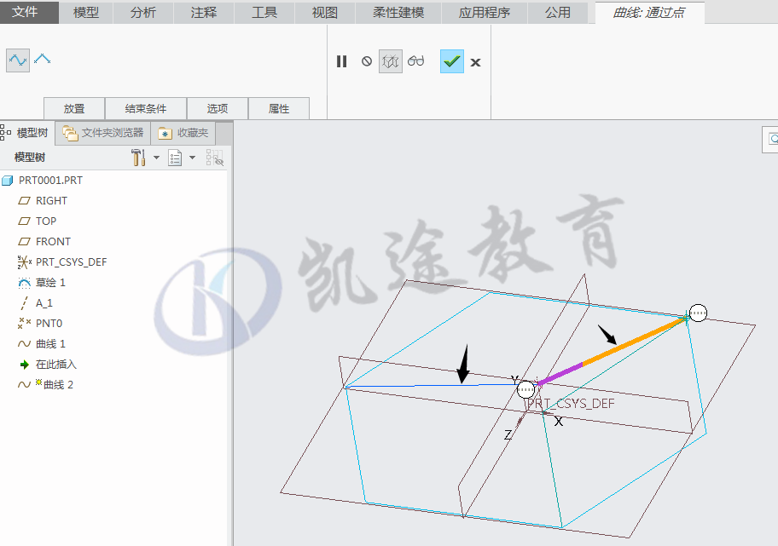
Task: Switch to the 分析 ribbon tab
Action: pos(143,13)
